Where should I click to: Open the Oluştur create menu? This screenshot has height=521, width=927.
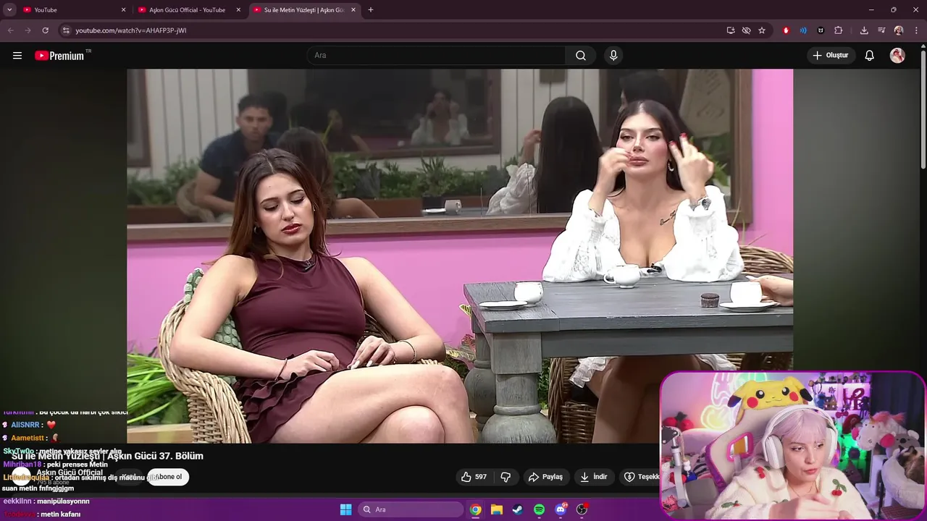pos(831,56)
